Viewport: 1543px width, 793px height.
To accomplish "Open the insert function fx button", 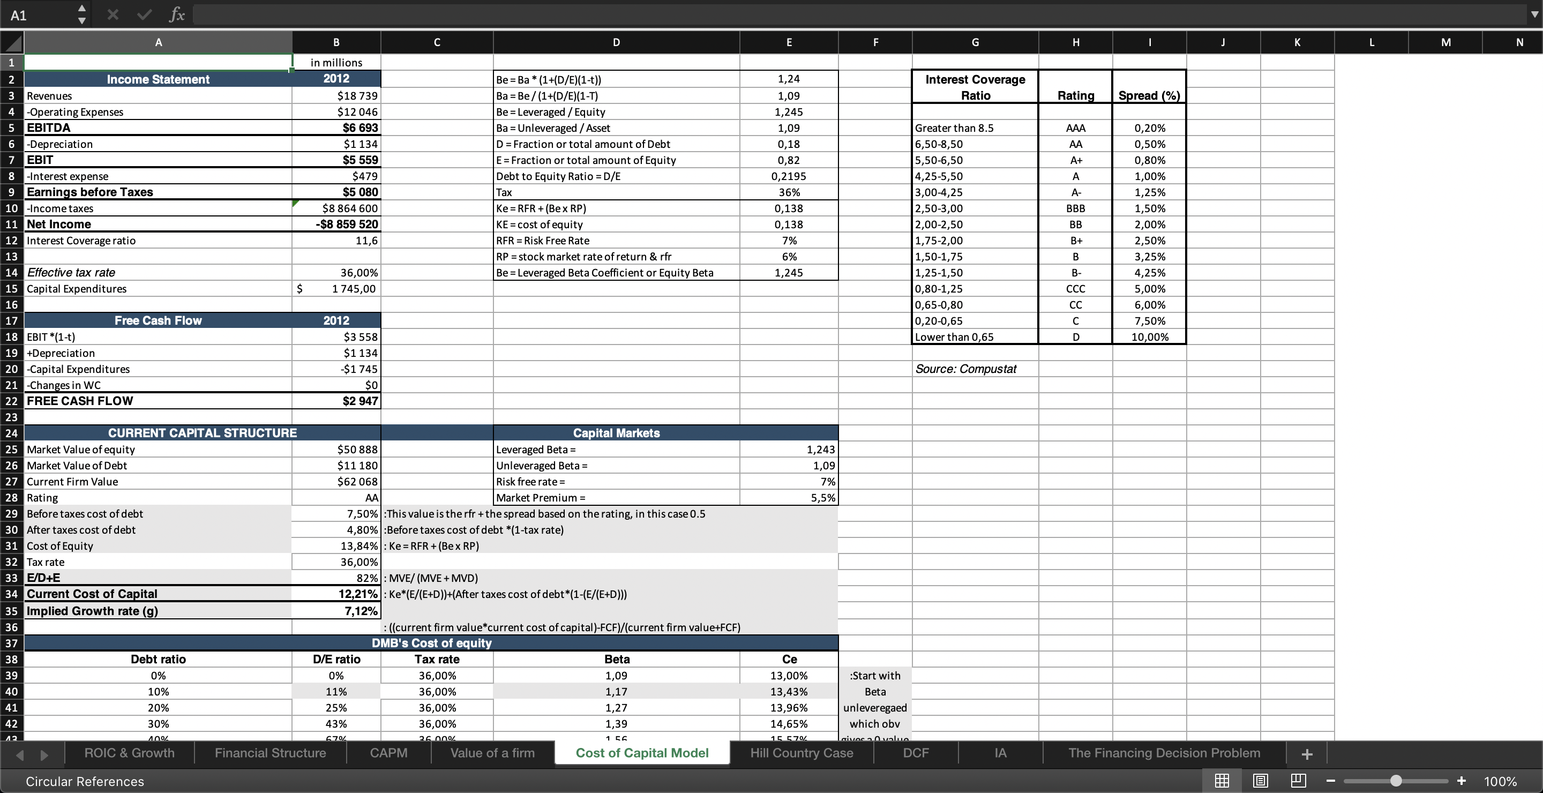I will pos(177,15).
